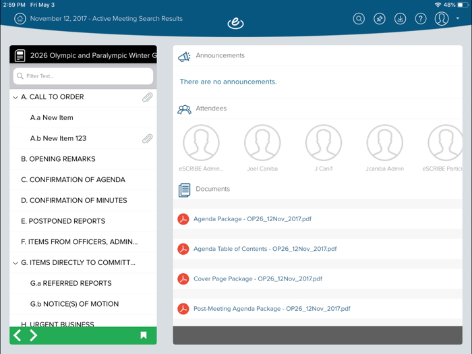This screenshot has width=472, height=354.
Task: Tap the agenda document icon beside meeting title
Action: coord(20,56)
